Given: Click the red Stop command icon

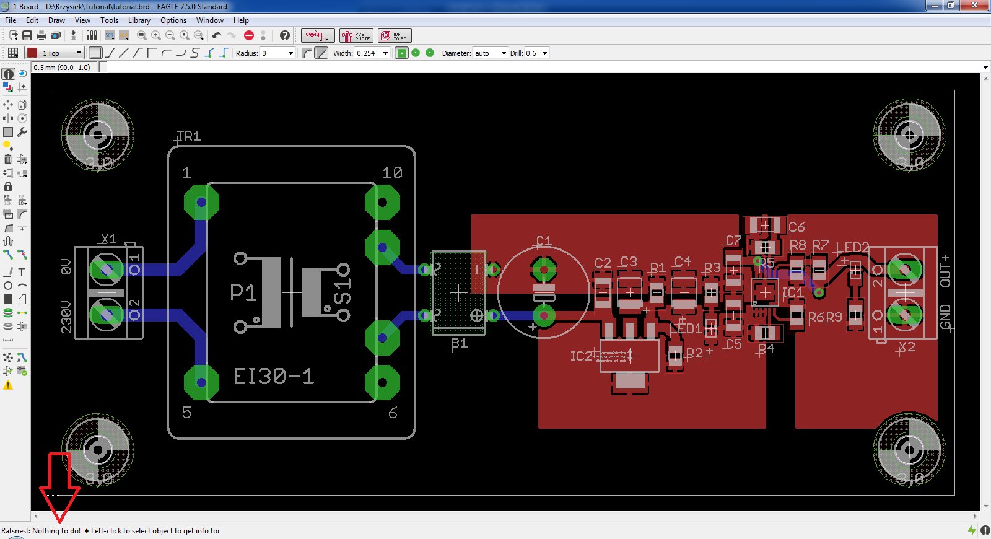Looking at the screenshot, I should click(x=249, y=36).
